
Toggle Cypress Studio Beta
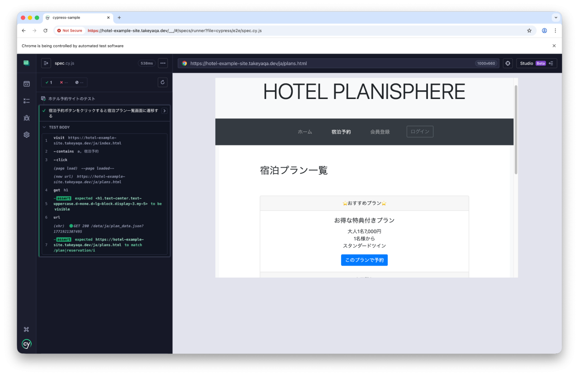click(x=536, y=63)
